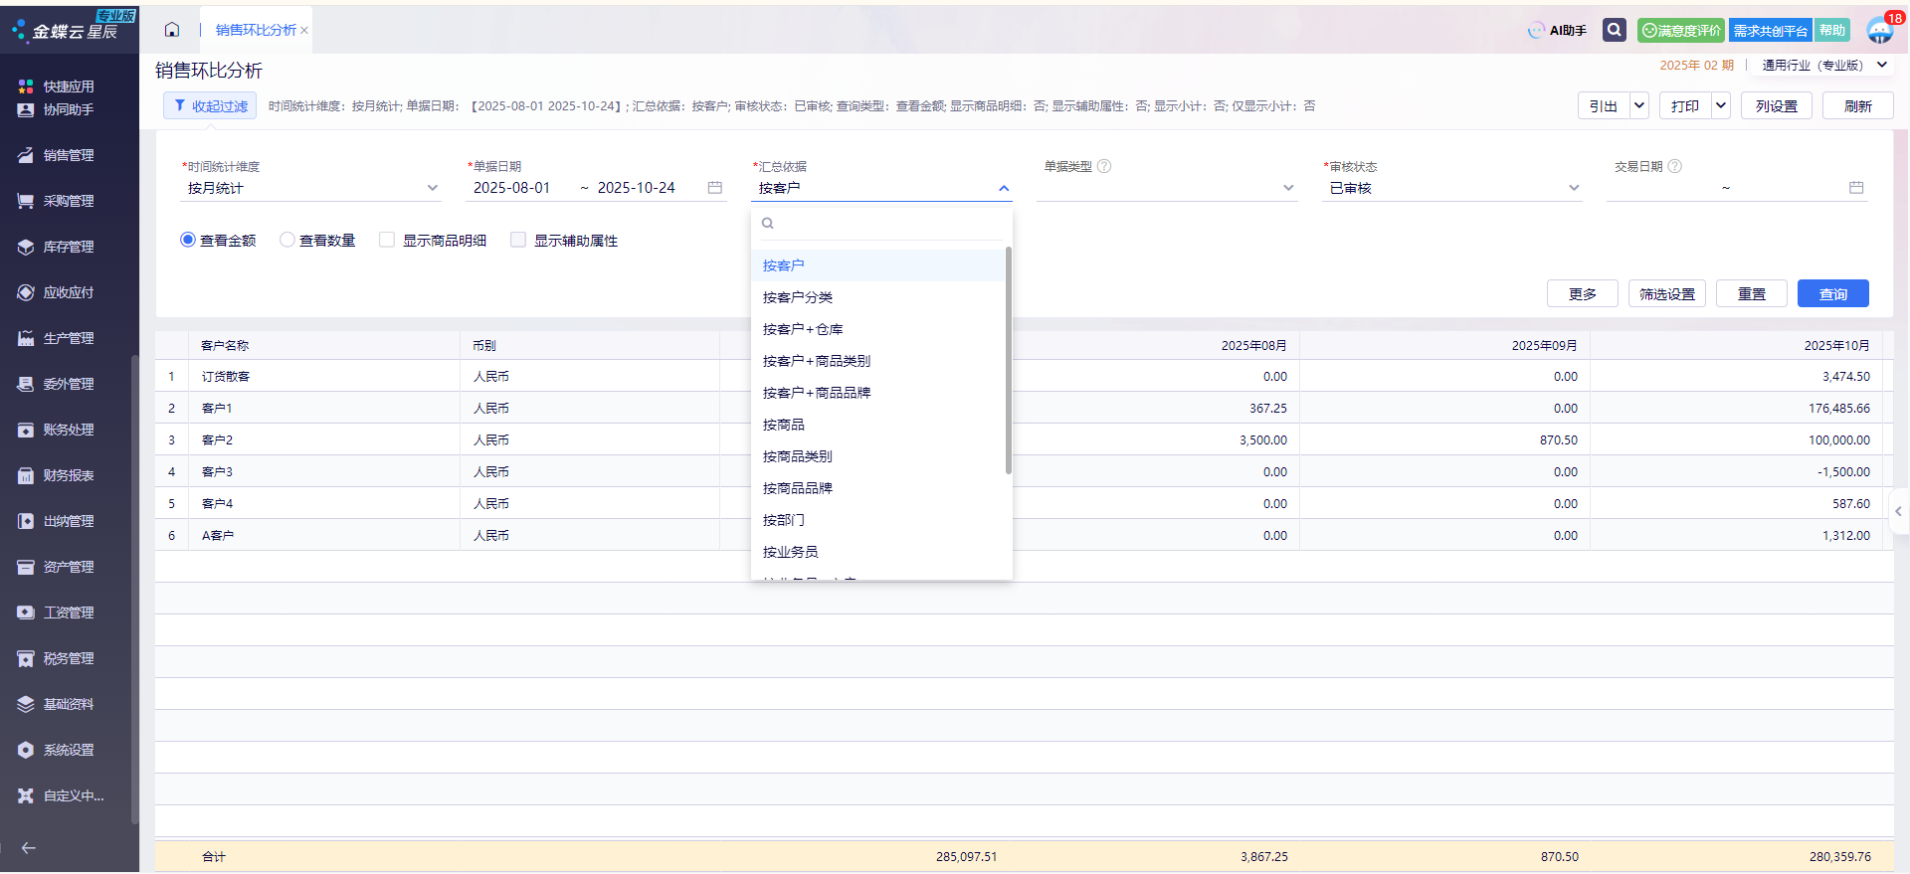Image resolution: width=1910 pixels, height=874 pixels.
Task: Click the 重置 button
Action: 1751,293
